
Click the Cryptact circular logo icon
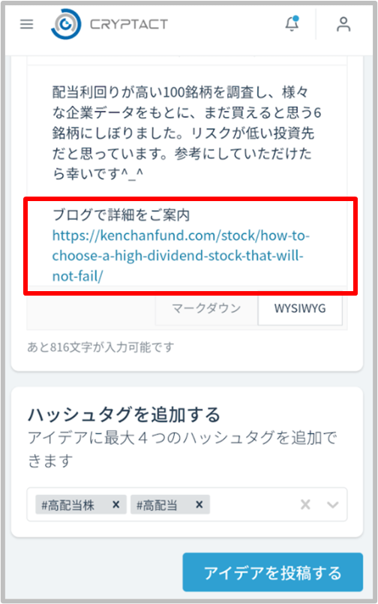(66, 24)
